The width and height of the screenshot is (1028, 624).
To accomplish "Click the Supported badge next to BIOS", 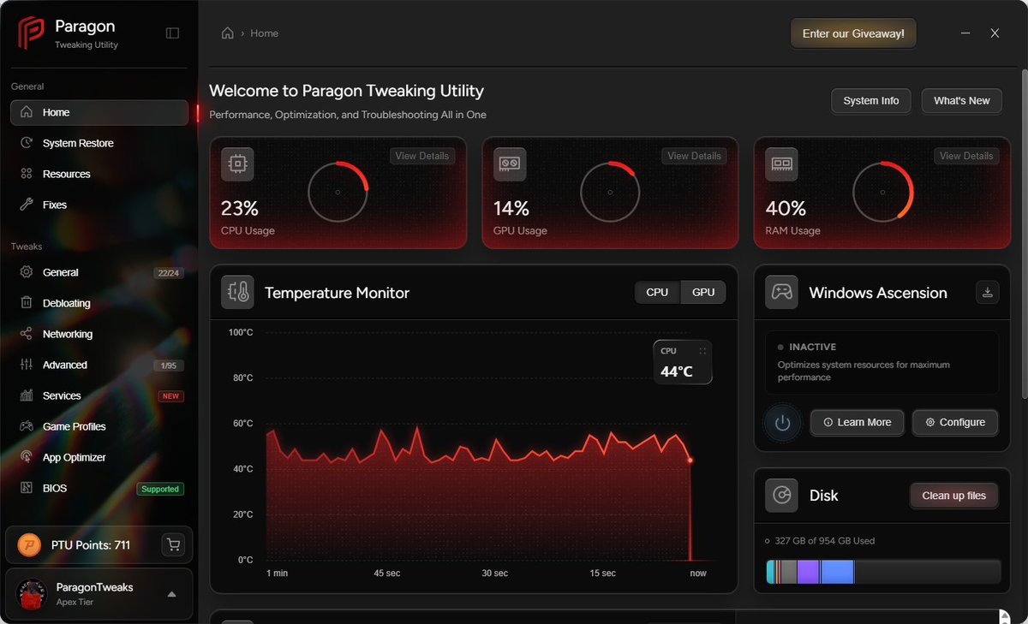I will point(160,489).
